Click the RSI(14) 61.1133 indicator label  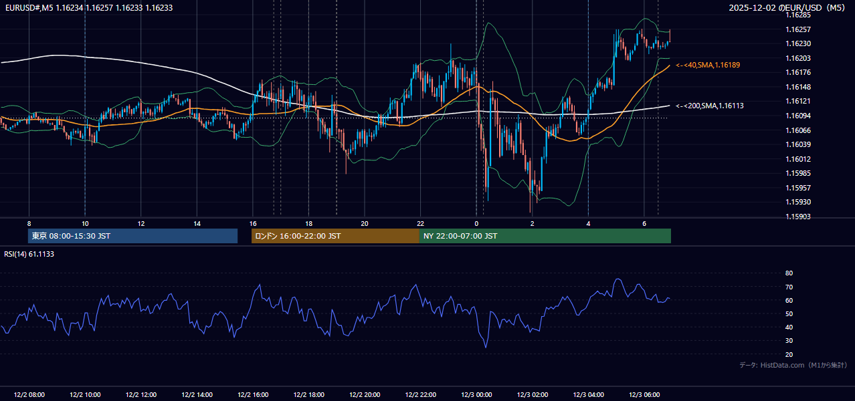pyautogui.click(x=29, y=254)
